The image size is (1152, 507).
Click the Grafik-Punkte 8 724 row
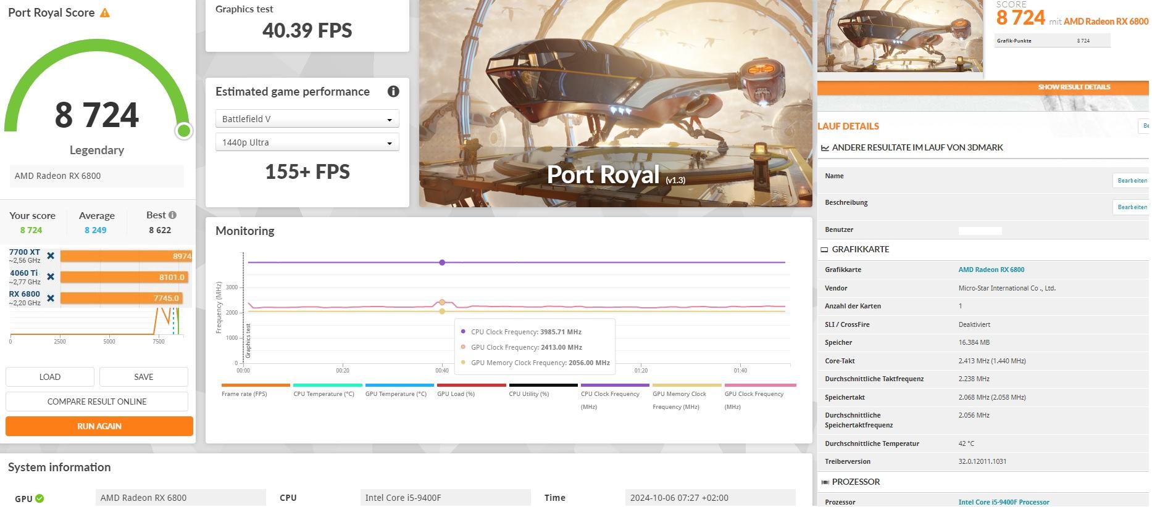1053,41
